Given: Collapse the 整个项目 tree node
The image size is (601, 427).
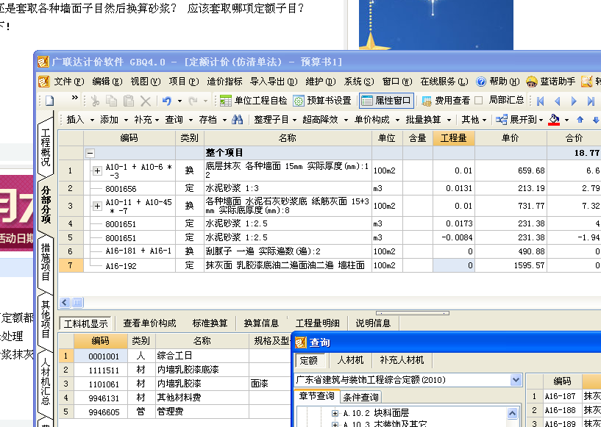Looking at the screenshot, I should pyautogui.click(x=90, y=153).
